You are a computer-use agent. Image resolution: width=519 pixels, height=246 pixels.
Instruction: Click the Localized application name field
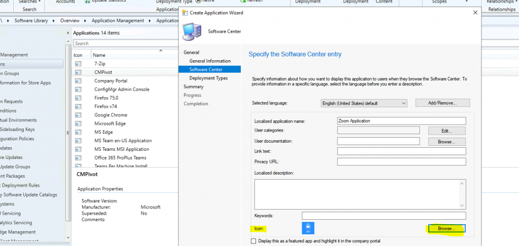pyautogui.click(x=401, y=120)
